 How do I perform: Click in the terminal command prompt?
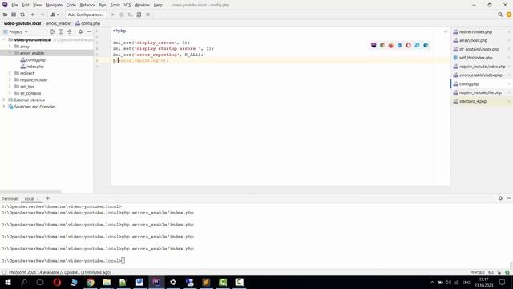click(x=123, y=260)
